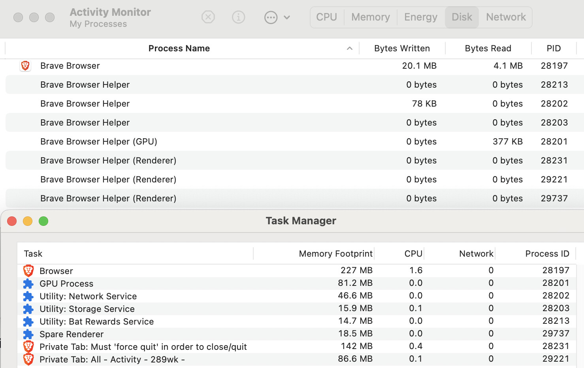Screen dimensions: 584x368
Task: Click the 142 MB memory footprint value
Action: 356,346
